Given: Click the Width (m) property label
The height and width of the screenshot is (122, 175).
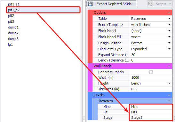Looking at the screenshot, I should (x=106, y=77).
